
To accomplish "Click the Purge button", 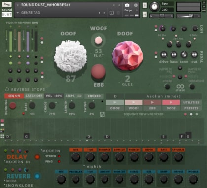I will pyautogui.click(x=128, y=10).
